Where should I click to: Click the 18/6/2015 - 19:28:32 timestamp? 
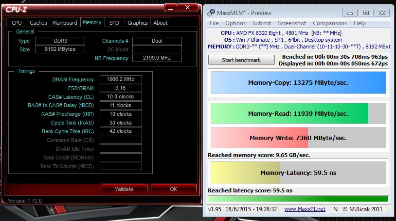coord(251,209)
